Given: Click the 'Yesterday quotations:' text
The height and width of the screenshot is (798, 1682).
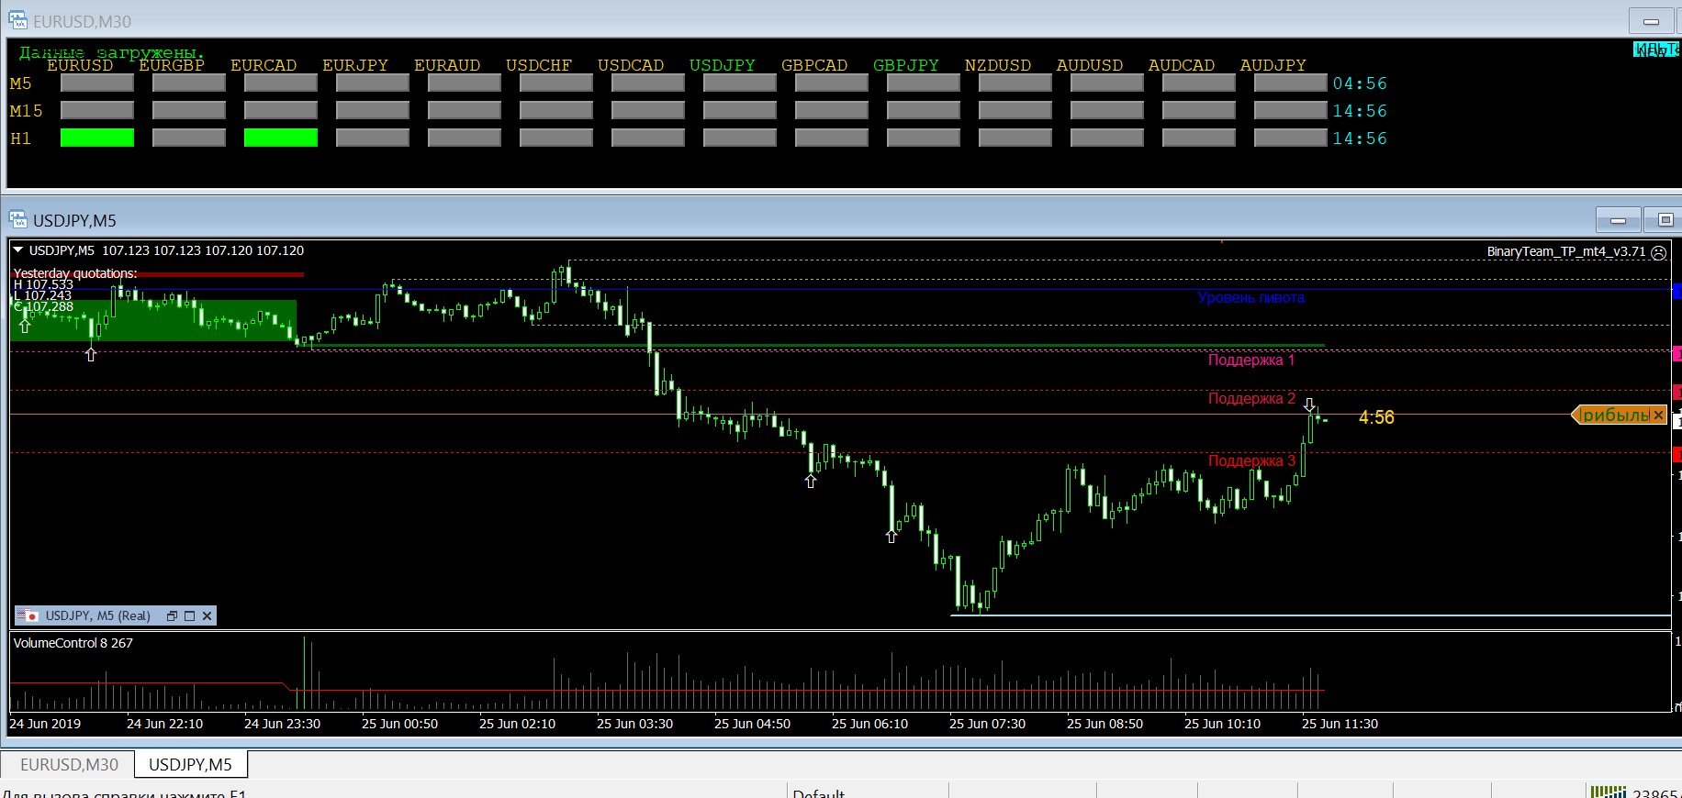Looking at the screenshot, I should [75, 273].
